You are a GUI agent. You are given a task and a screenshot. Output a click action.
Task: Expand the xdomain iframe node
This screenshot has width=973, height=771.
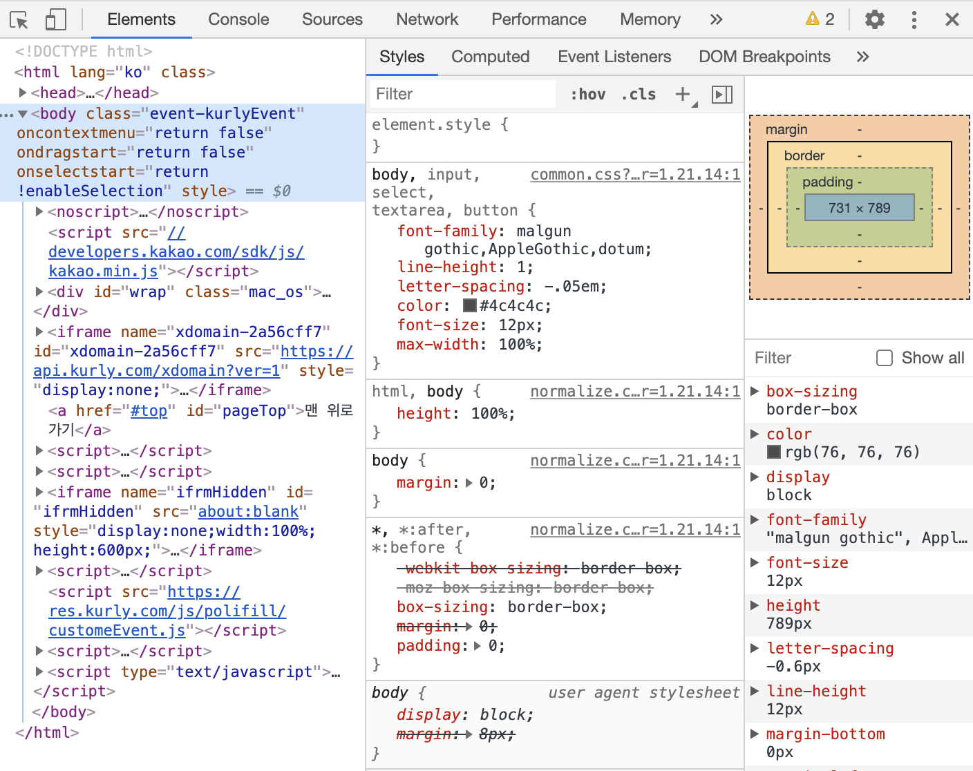40,332
